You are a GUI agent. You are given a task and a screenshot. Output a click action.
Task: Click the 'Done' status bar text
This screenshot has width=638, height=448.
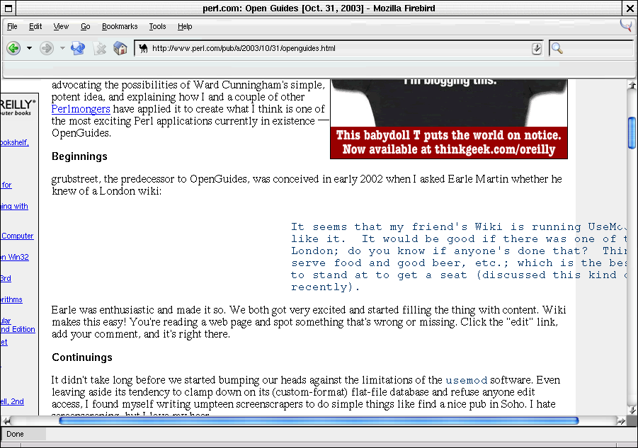tap(15, 434)
